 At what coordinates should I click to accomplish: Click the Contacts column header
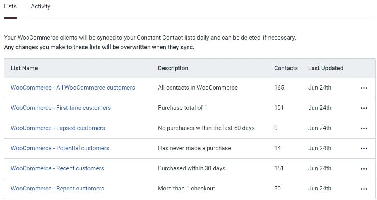286,68
